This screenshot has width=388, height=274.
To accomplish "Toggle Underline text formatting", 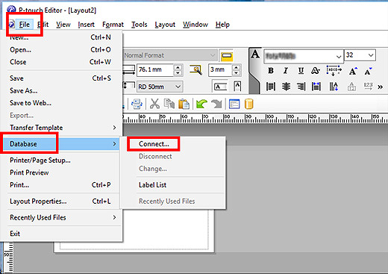I will coord(301,71).
